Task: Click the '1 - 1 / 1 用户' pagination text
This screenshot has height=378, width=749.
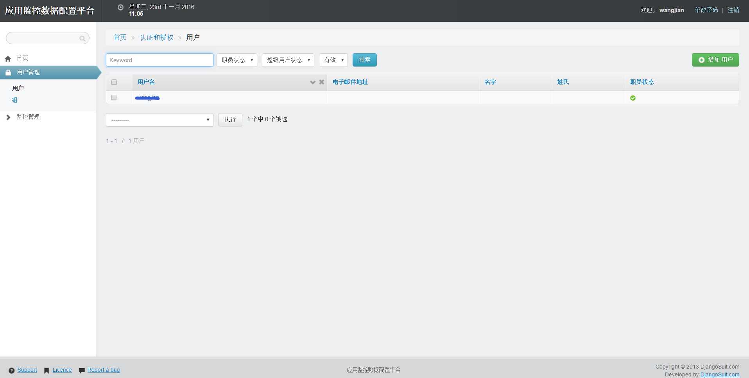Action: pos(125,141)
